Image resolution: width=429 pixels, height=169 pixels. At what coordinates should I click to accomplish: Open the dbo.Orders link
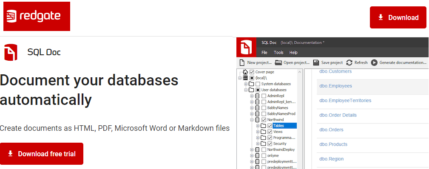[x=331, y=130]
